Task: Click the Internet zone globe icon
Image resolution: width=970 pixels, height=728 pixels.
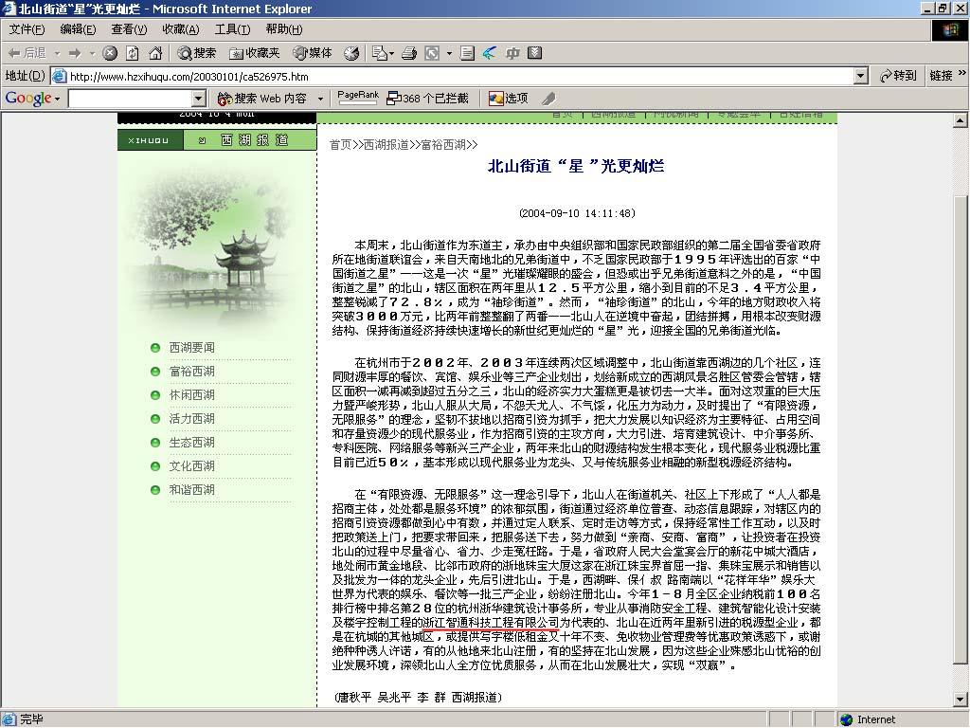Action: pyautogui.click(x=846, y=719)
